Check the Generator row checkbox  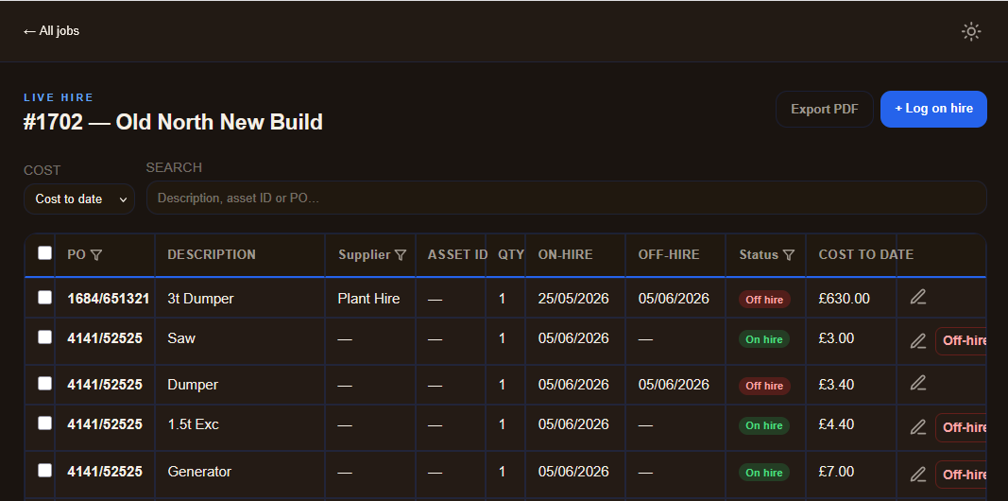pos(44,470)
